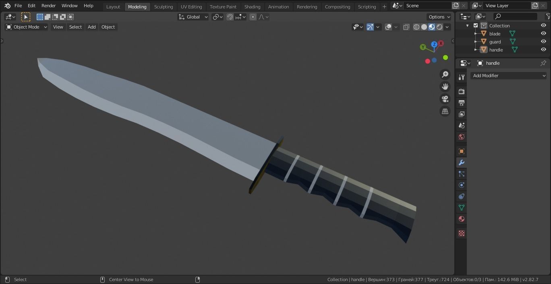The width and height of the screenshot is (551, 284).
Task: Open the Global transform orientation dropdown
Action: coord(193,17)
